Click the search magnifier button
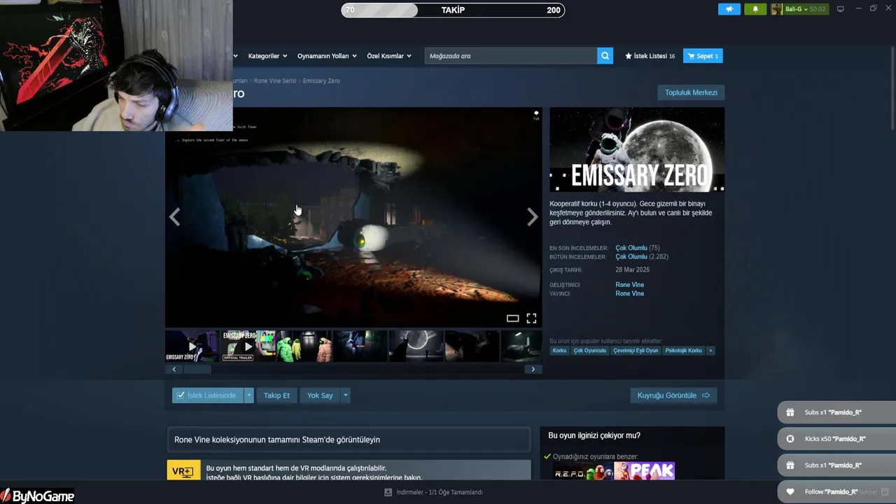The image size is (896, 504). click(605, 56)
